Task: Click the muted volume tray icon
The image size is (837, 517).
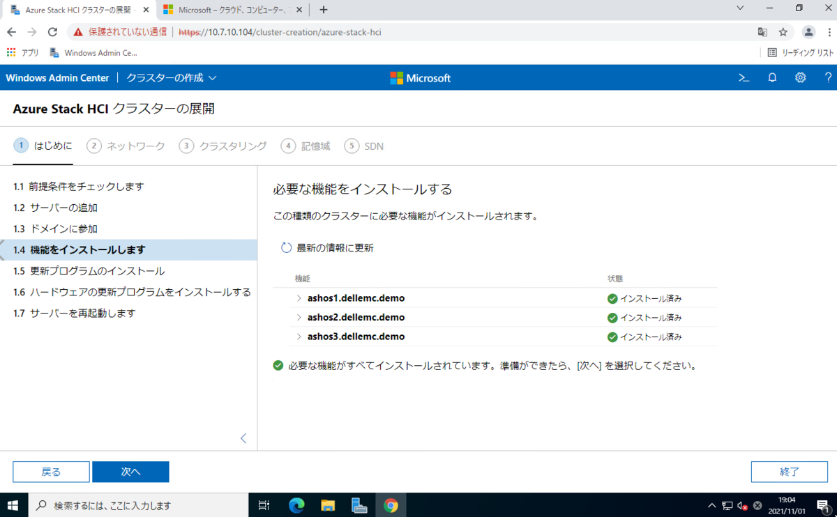Action: point(742,505)
